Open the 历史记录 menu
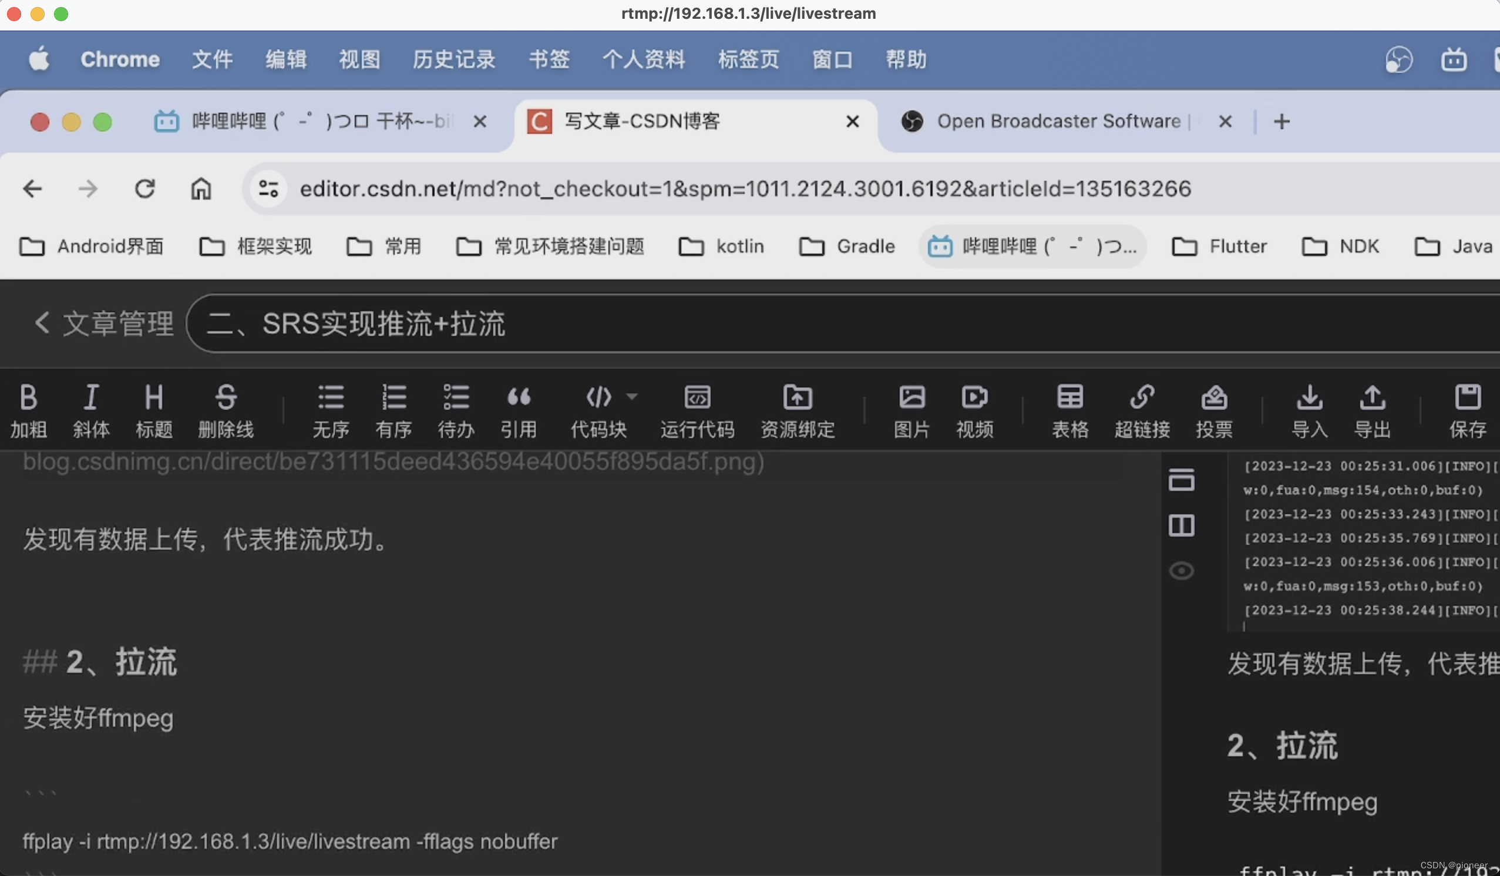 (454, 59)
